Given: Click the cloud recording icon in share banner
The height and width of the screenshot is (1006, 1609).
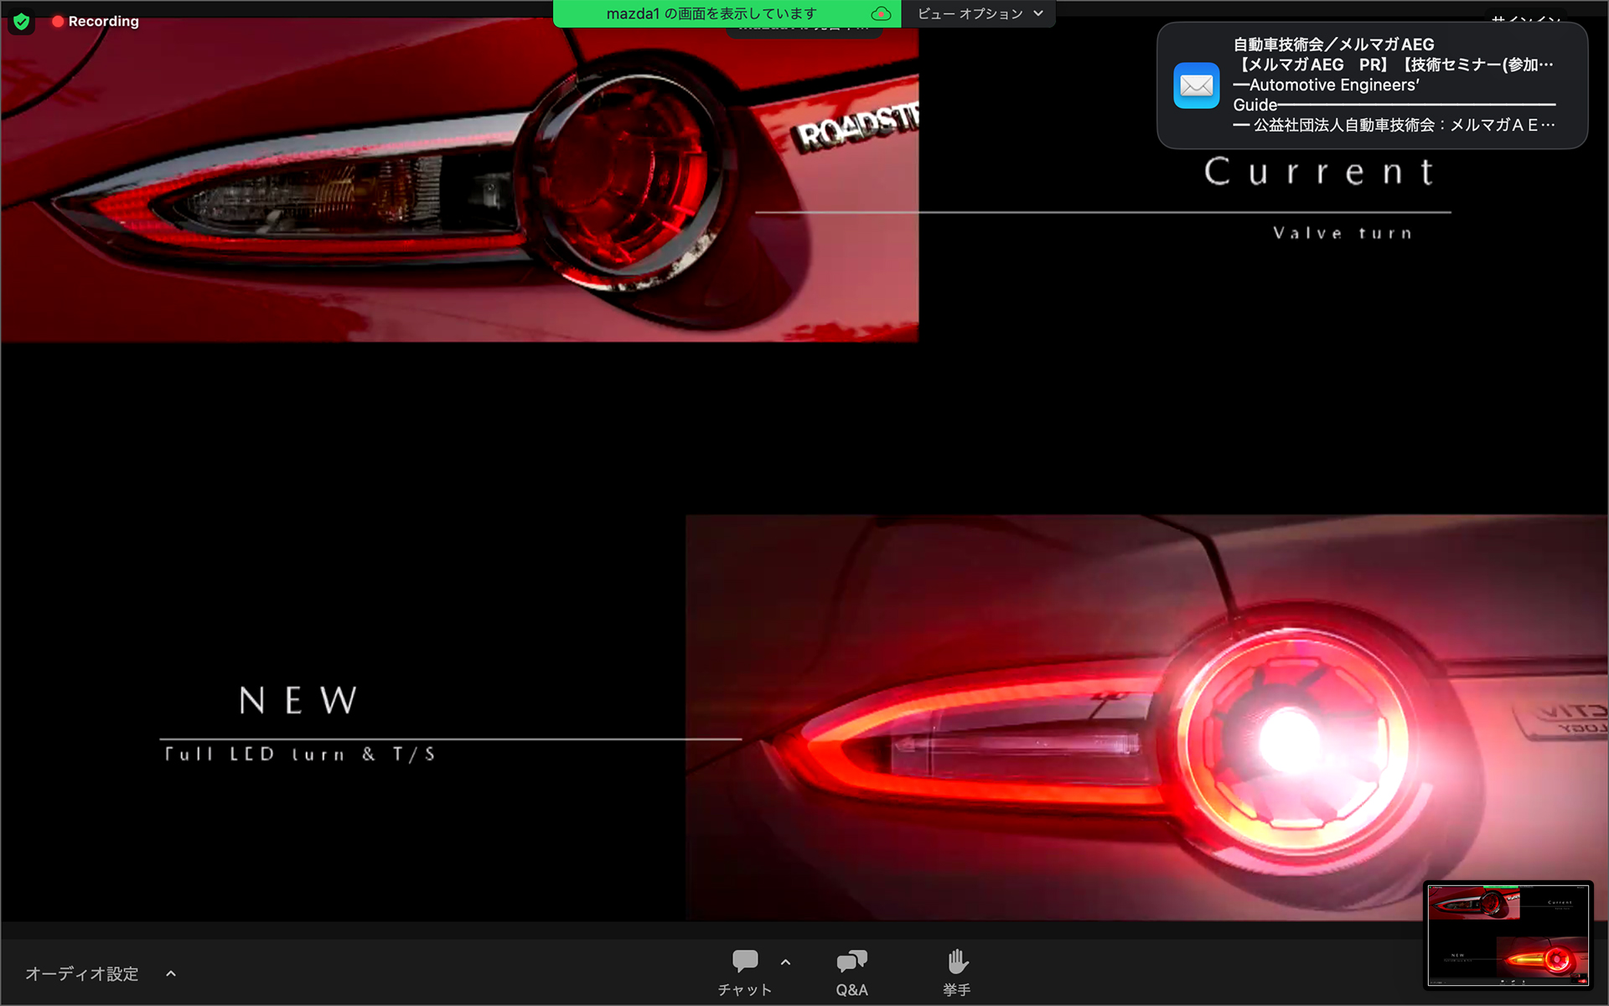Looking at the screenshot, I should [x=881, y=13].
